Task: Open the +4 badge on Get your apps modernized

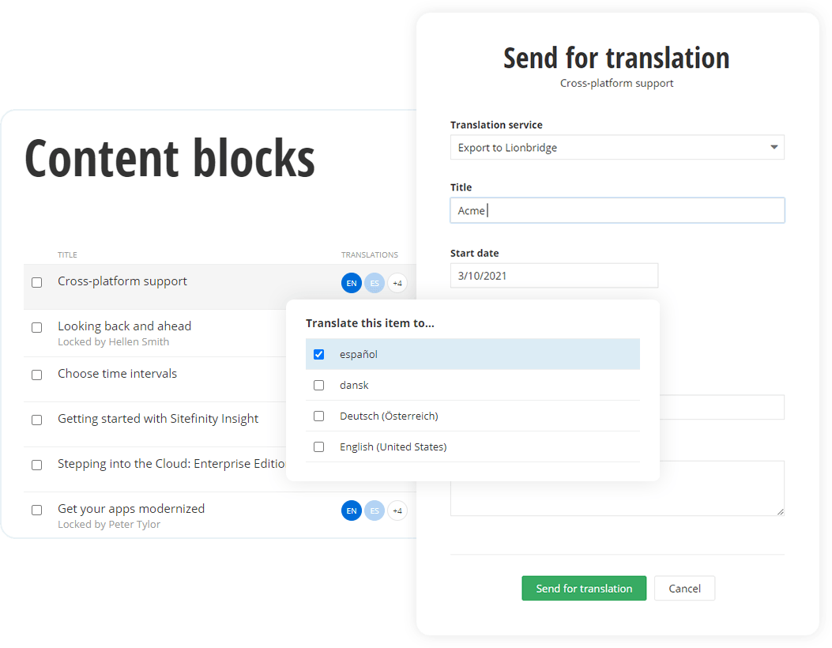Action: [397, 510]
